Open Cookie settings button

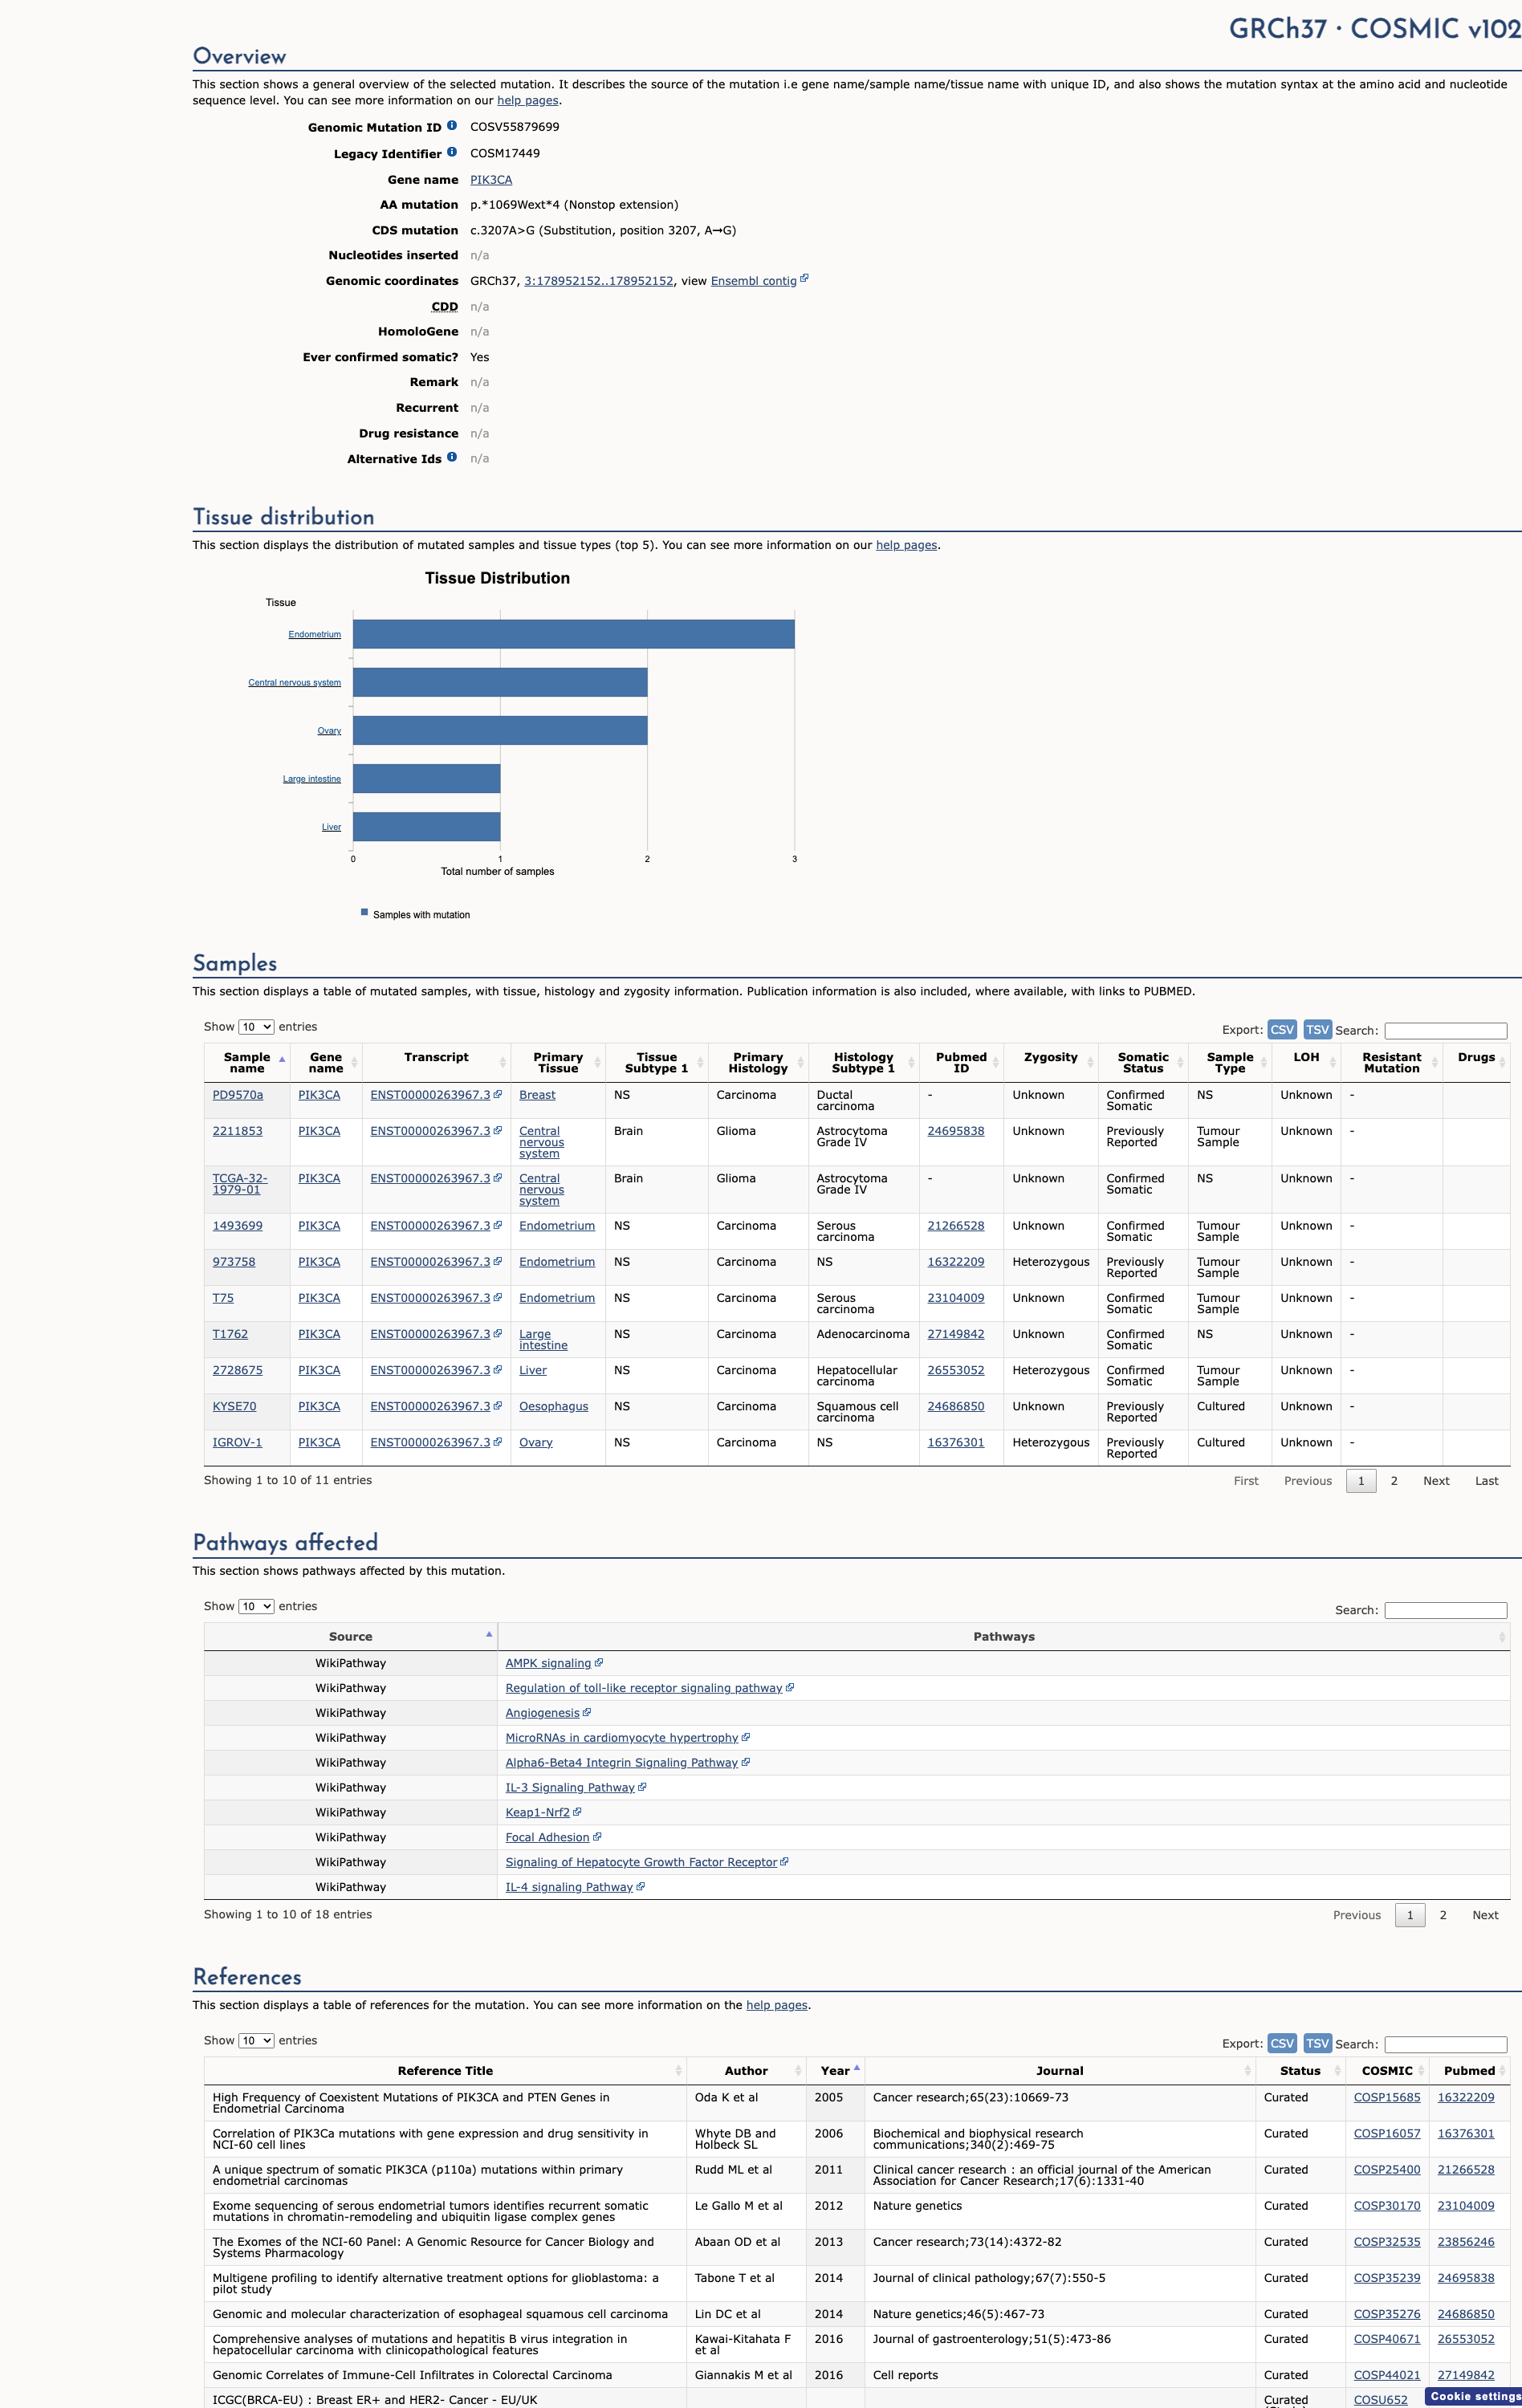[1474, 2396]
